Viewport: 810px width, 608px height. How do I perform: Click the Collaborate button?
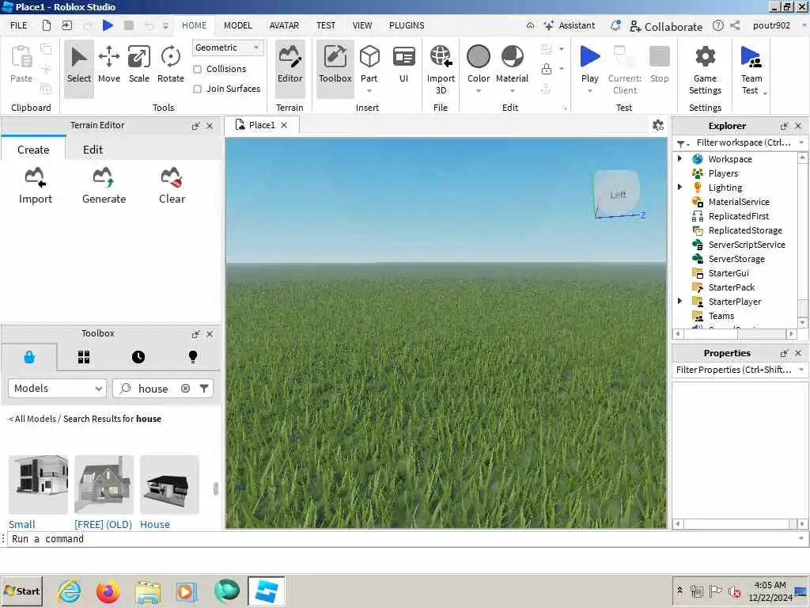[666, 26]
